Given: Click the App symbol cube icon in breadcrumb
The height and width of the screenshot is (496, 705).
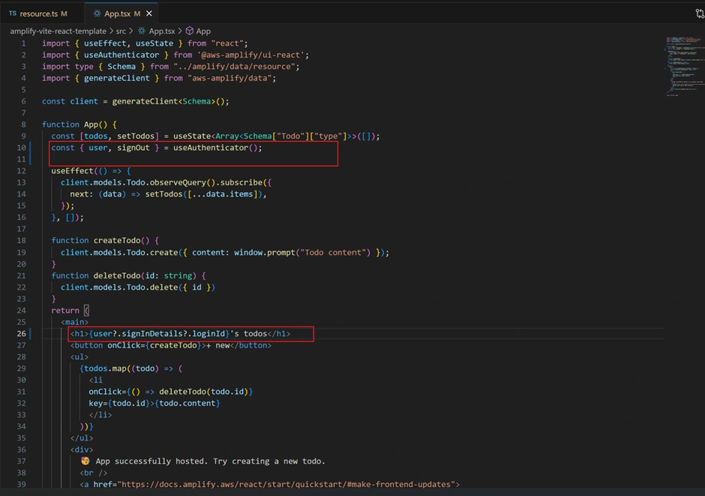Looking at the screenshot, I should click(189, 31).
